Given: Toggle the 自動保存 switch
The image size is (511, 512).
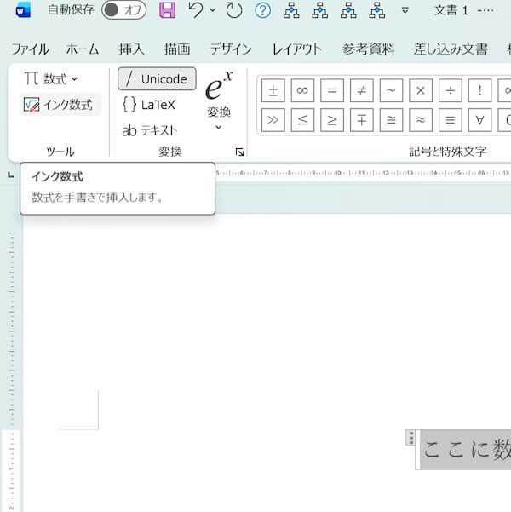Looking at the screenshot, I should [123, 10].
